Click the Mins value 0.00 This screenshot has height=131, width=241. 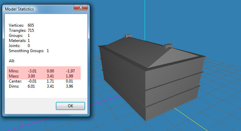pos(50,71)
